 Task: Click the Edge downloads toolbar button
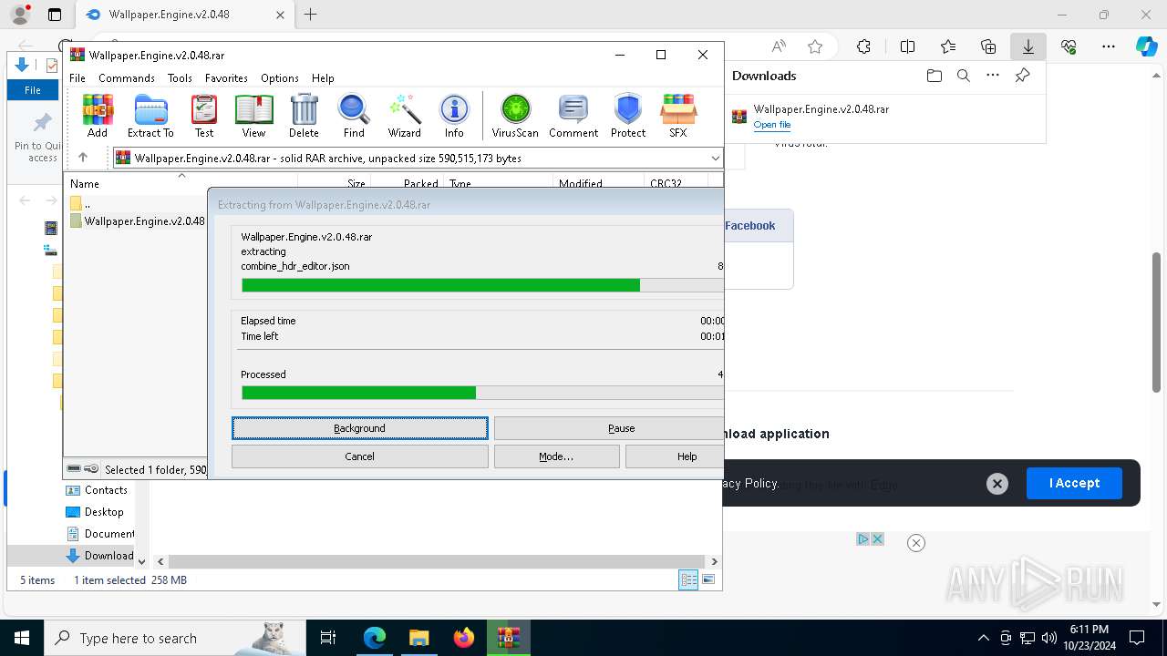click(1028, 46)
